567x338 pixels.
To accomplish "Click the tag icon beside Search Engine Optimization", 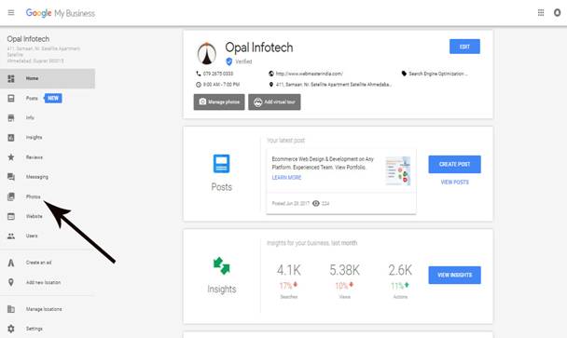I will [404, 74].
